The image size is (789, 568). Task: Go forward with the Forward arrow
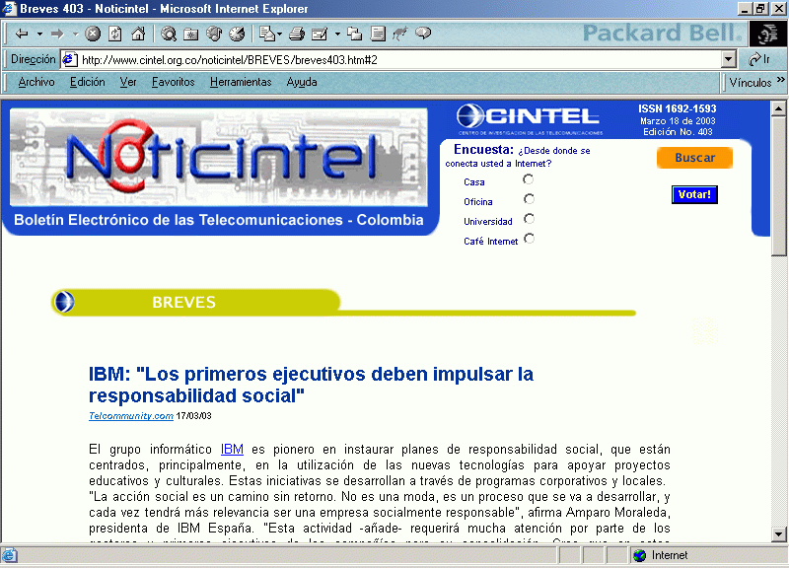[x=57, y=34]
